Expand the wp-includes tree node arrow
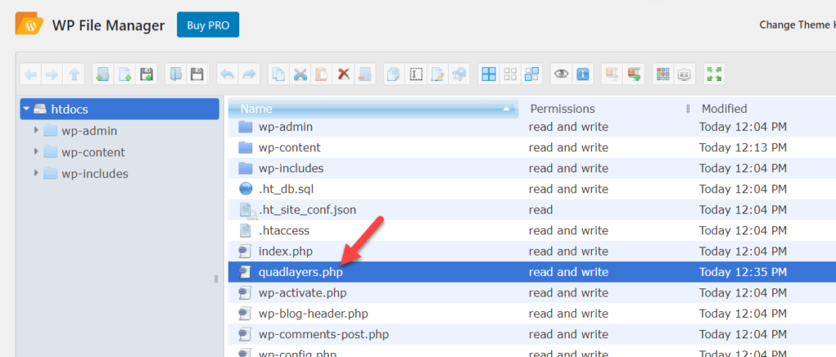This screenshot has width=836, height=357. coord(36,173)
